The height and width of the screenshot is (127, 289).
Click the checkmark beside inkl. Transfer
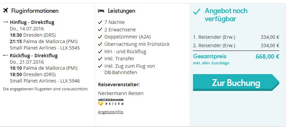coord(100,59)
